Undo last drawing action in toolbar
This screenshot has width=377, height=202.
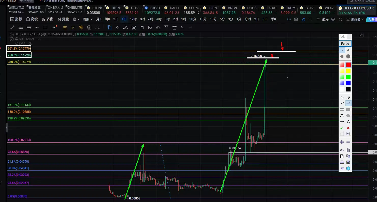coord(182,27)
